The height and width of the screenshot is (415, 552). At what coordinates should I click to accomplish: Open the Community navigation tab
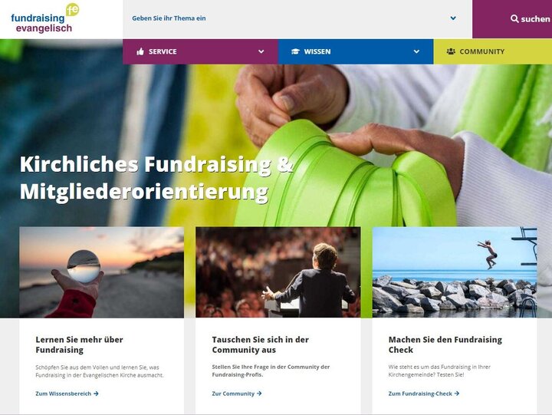pyautogui.click(x=492, y=51)
